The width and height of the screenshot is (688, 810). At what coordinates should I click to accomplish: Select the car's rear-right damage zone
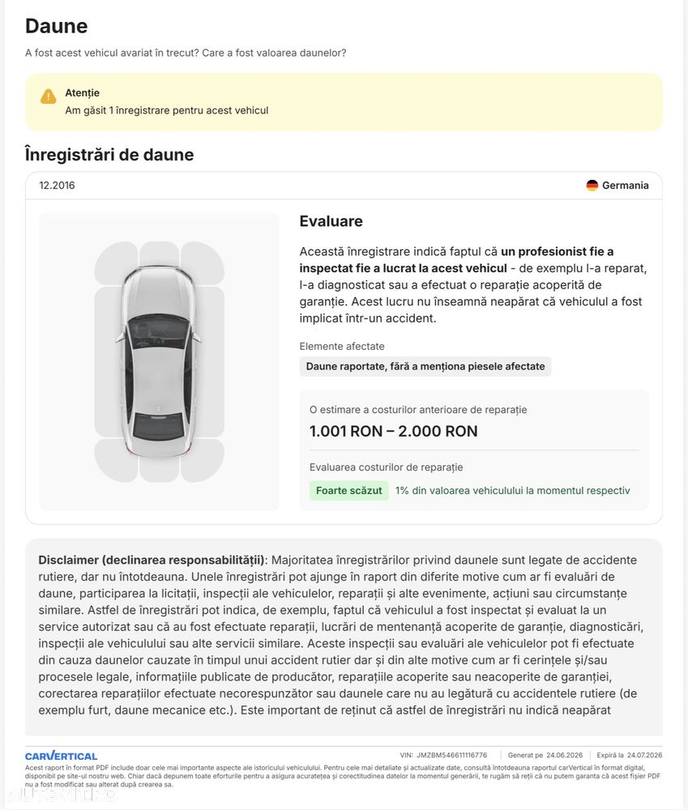point(203,460)
